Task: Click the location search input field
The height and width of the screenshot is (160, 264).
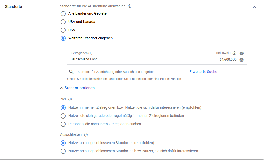Action: pyautogui.click(x=129, y=72)
